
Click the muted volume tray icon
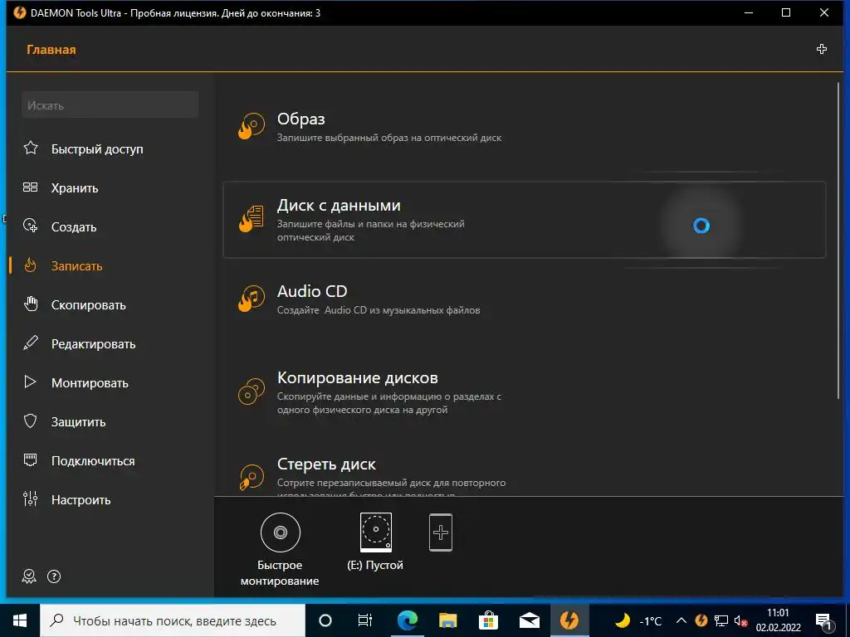click(x=740, y=620)
